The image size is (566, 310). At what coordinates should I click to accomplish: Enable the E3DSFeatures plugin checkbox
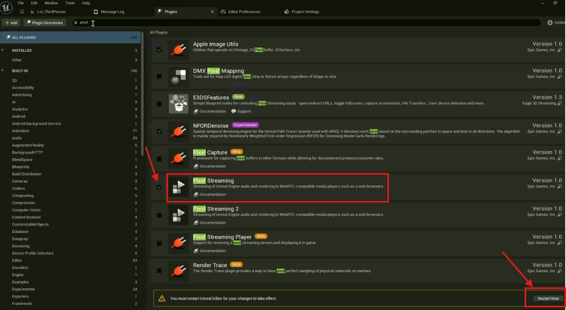[159, 103]
